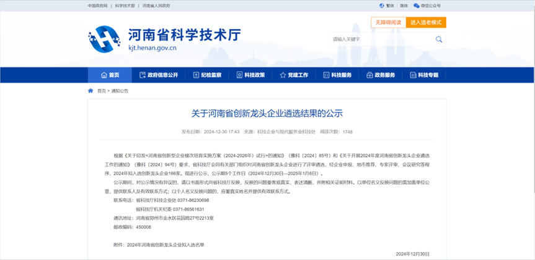Enable 进入适老模式 elderly mode
The image size is (535, 260).
coord(426,22)
